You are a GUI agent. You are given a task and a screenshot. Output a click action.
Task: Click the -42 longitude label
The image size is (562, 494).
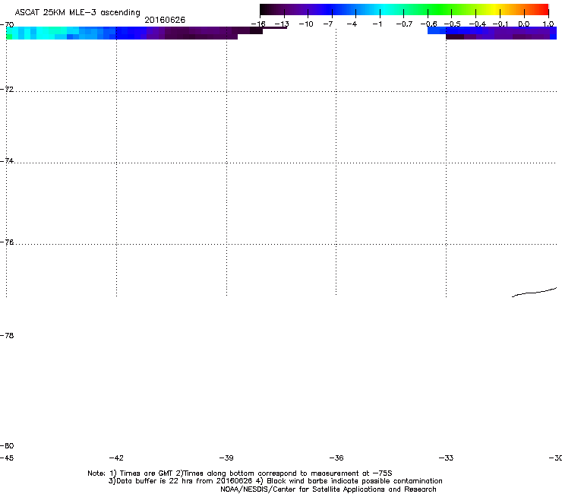(116, 458)
